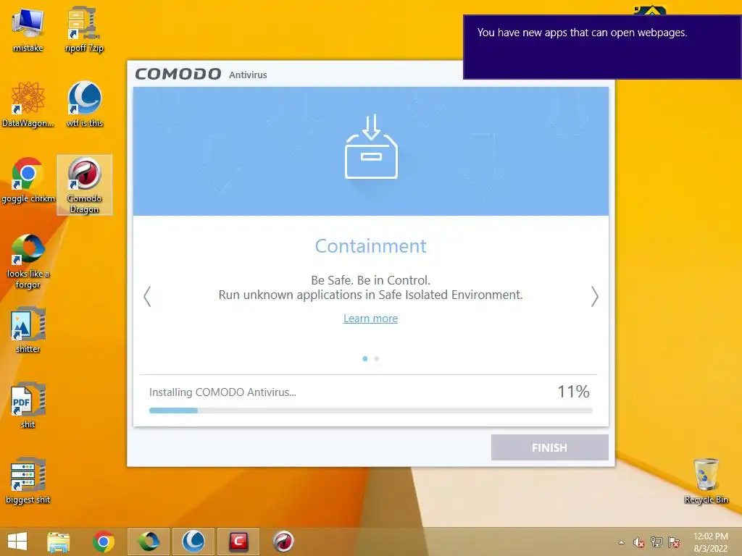Open the Learn more link
This screenshot has height=556, width=742.
pyautogui.click(x=370, y=319)
